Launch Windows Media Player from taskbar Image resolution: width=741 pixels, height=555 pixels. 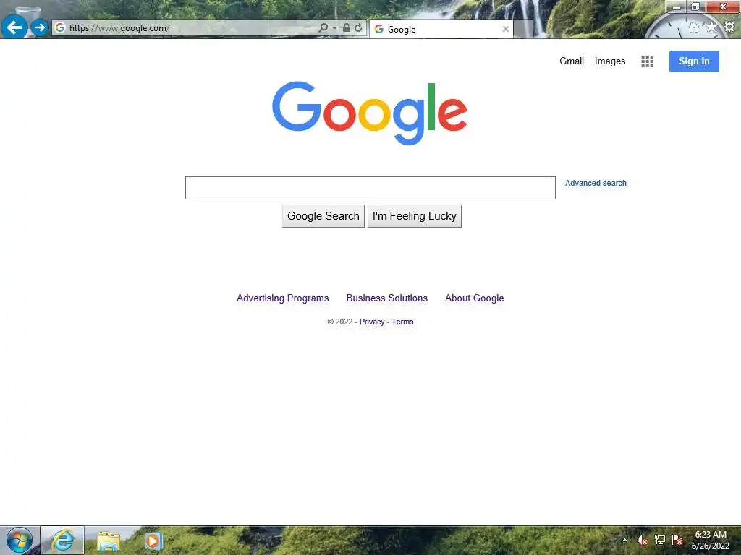click(x=153, y=541)
